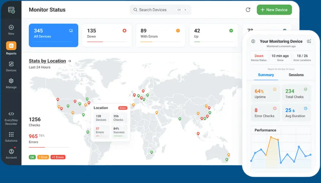Select the All Devices card
This screenshot has height=183, width=321.
point(53,35)
